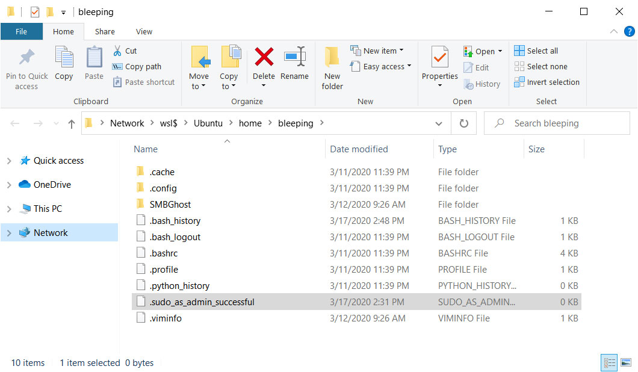The height and width of the screenshot is (372, 638).
Task: Click History in the Open group
Action: pyautogui.click(x=482, y=84)
